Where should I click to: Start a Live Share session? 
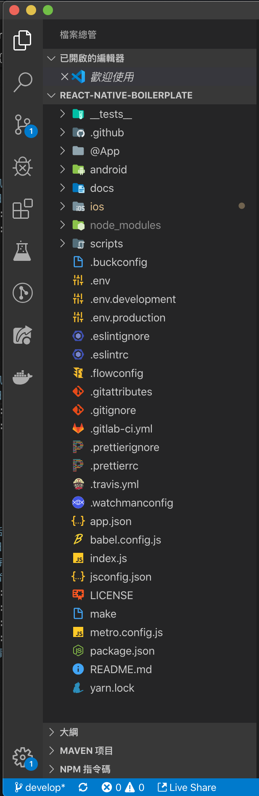(x=187, y=788)
